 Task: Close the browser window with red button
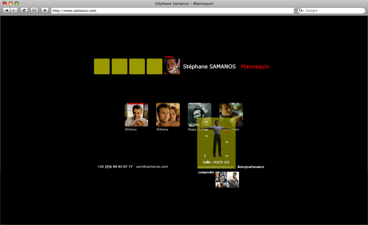click(x=5, y=3)
